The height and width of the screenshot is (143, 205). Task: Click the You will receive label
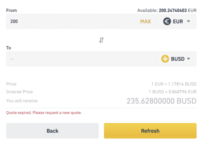pyautogui.click(x=22, y=101)
